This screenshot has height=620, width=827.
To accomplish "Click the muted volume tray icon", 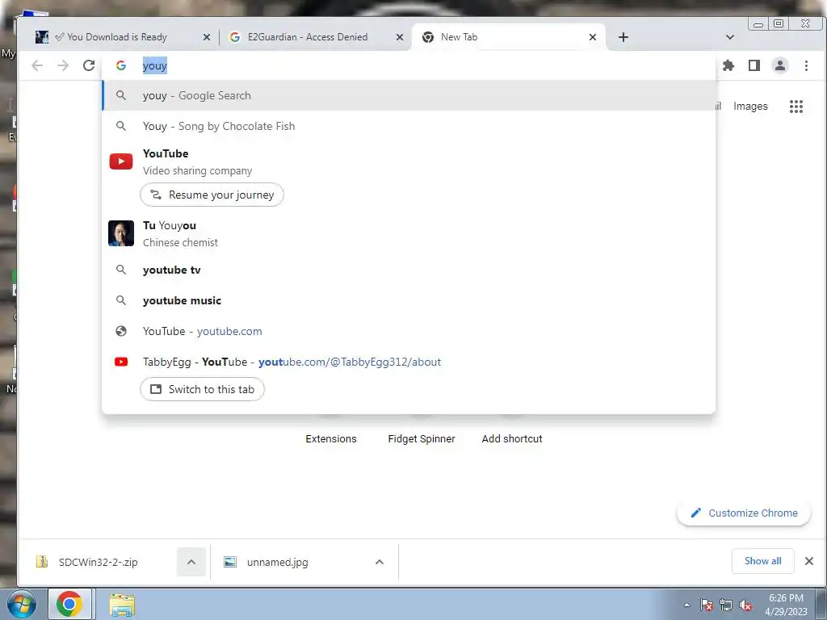I will click(745, 605).
